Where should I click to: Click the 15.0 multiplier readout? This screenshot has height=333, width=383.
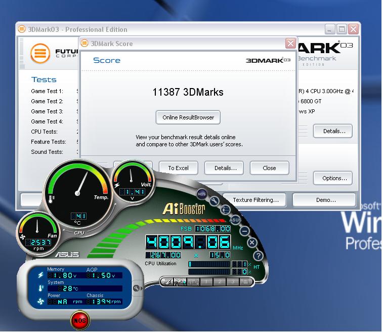(x=220, y=255)
